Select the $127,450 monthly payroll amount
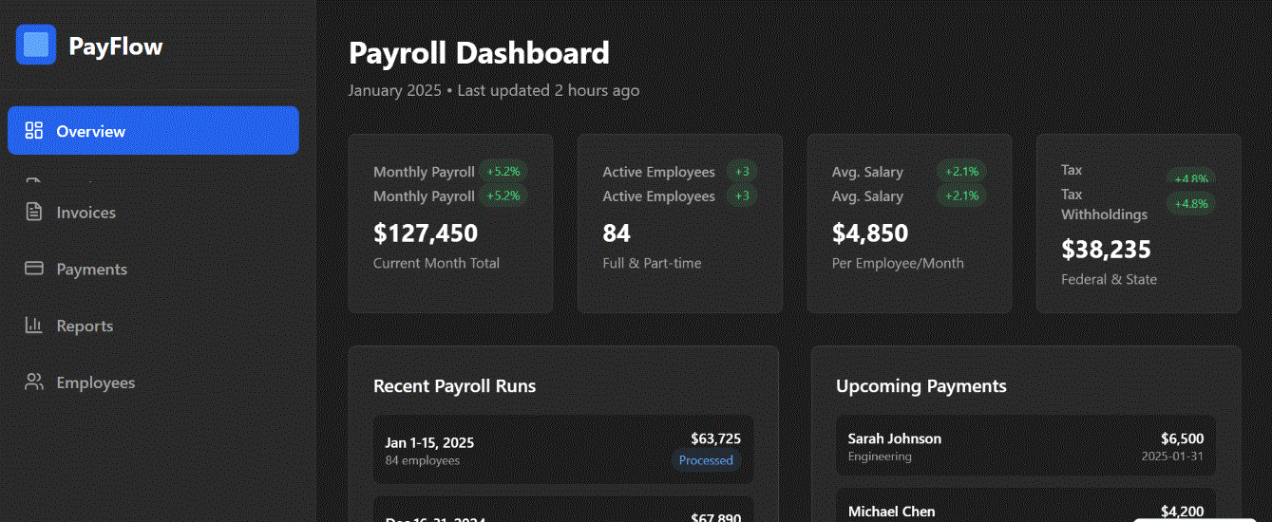The image size is (1272, 522). coord(426,233)
